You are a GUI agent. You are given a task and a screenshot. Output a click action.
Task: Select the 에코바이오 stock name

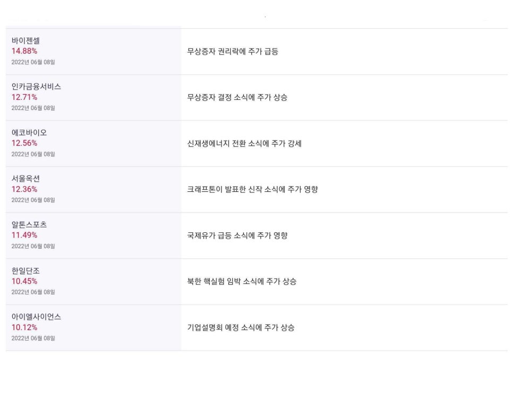coord(29,133)
